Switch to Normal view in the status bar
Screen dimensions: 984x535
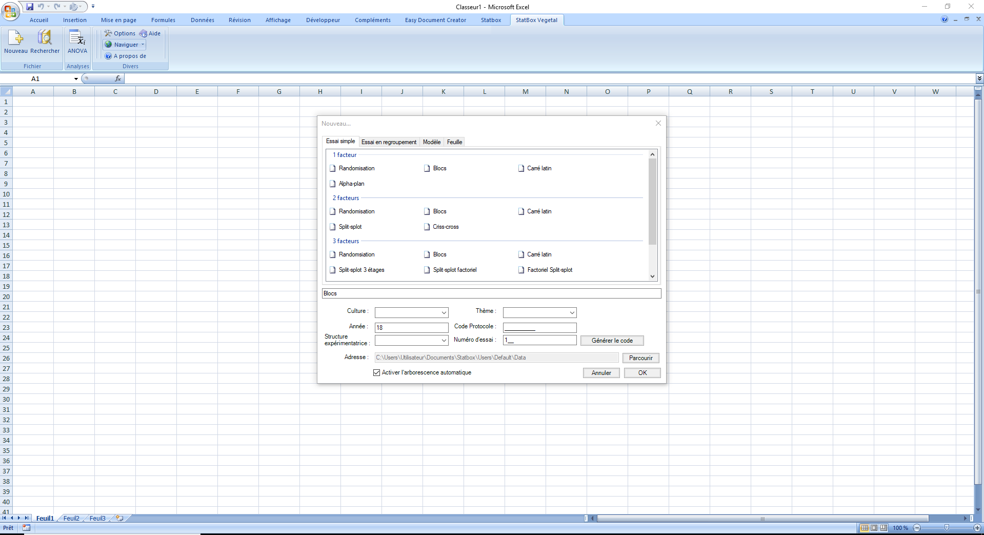[x=865, y=528]
